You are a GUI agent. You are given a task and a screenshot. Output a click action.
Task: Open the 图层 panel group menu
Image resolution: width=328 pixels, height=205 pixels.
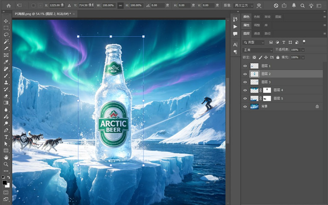click(x=325, y=33)
